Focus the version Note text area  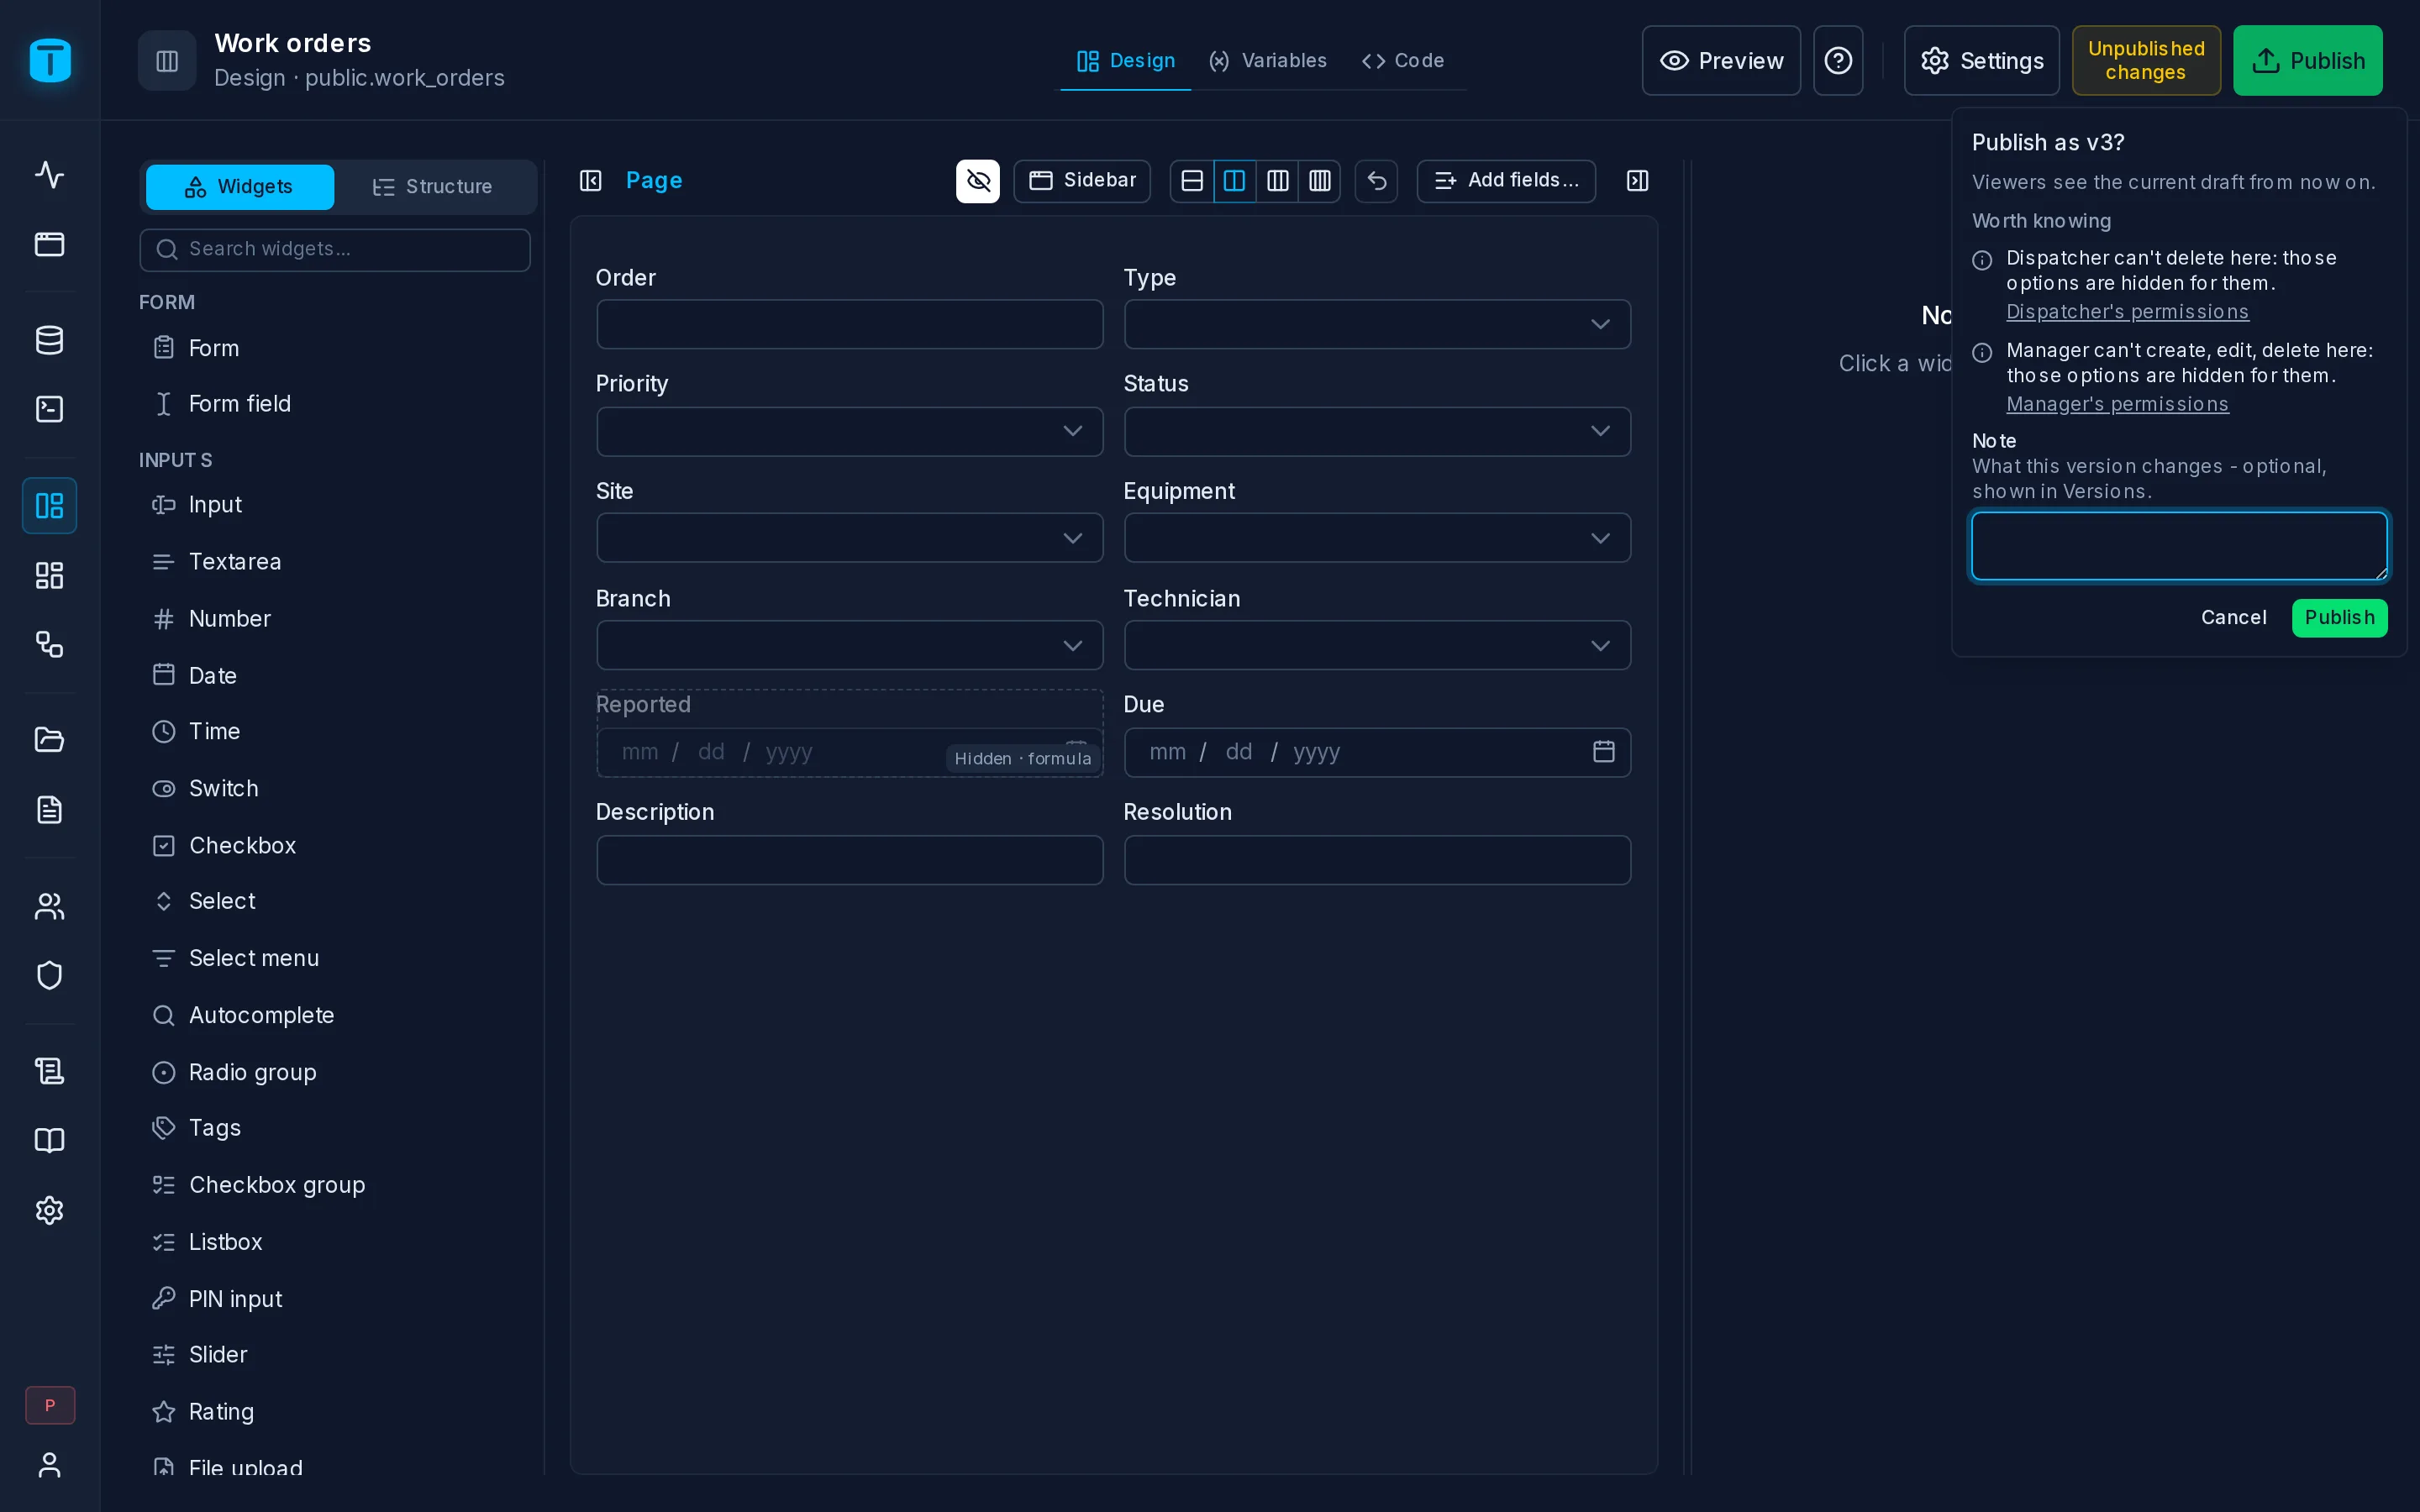[2179, 546]
